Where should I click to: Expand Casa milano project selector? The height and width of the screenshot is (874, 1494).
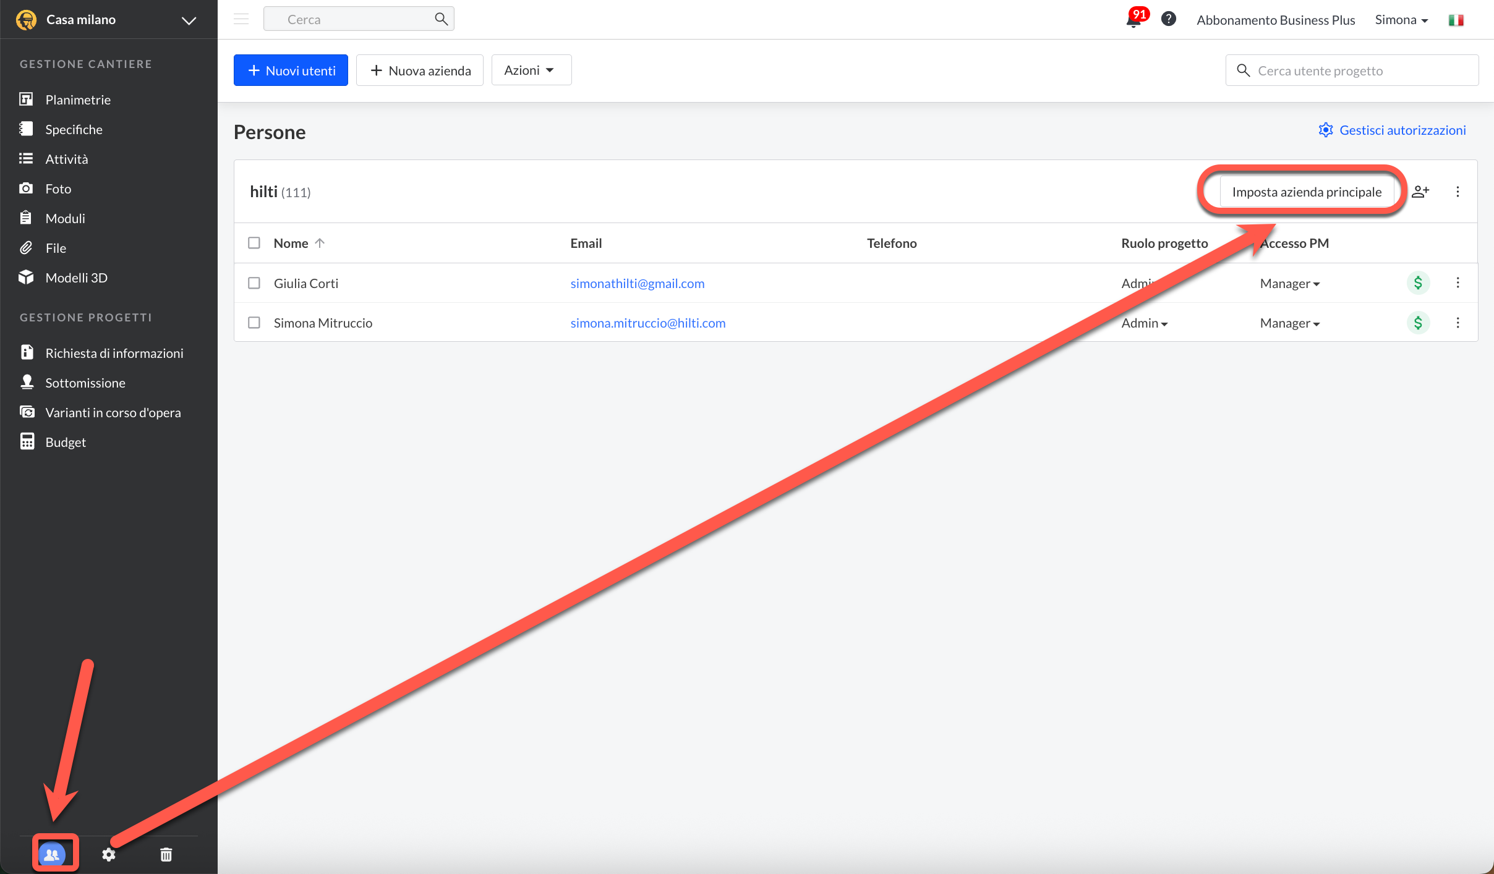click(189, 20)
